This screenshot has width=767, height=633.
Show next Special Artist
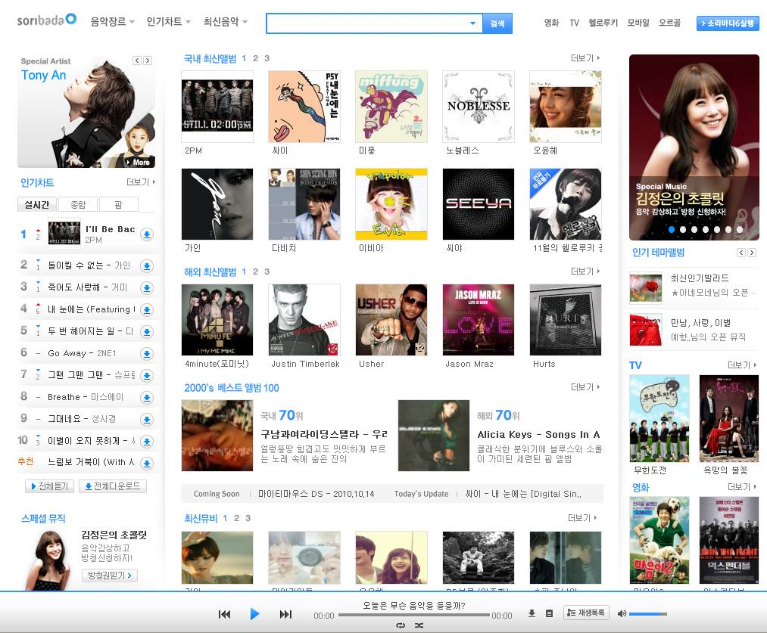point(147,61)
